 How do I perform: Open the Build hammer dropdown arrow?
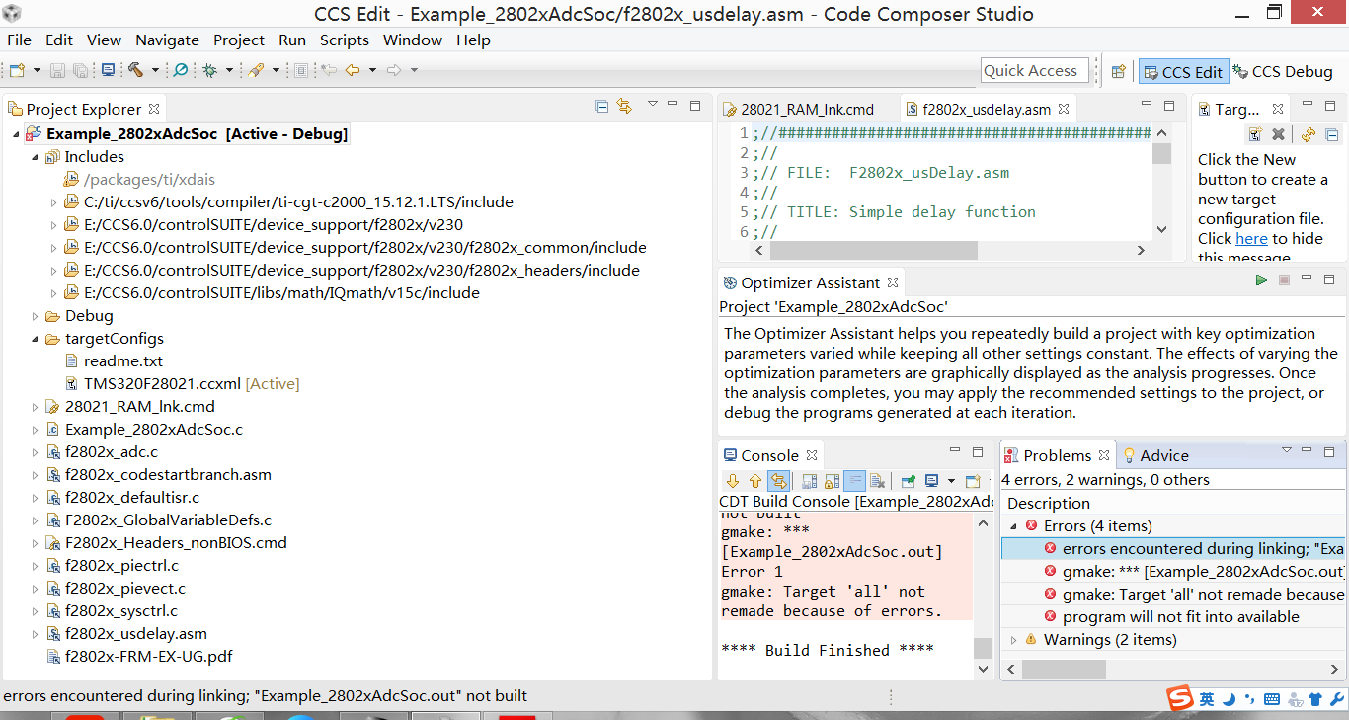coord(155,70)
